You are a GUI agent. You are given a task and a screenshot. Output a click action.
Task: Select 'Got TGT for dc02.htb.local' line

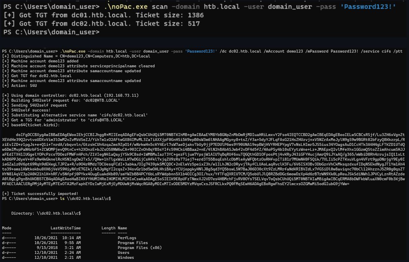click(x=37, y=76)
